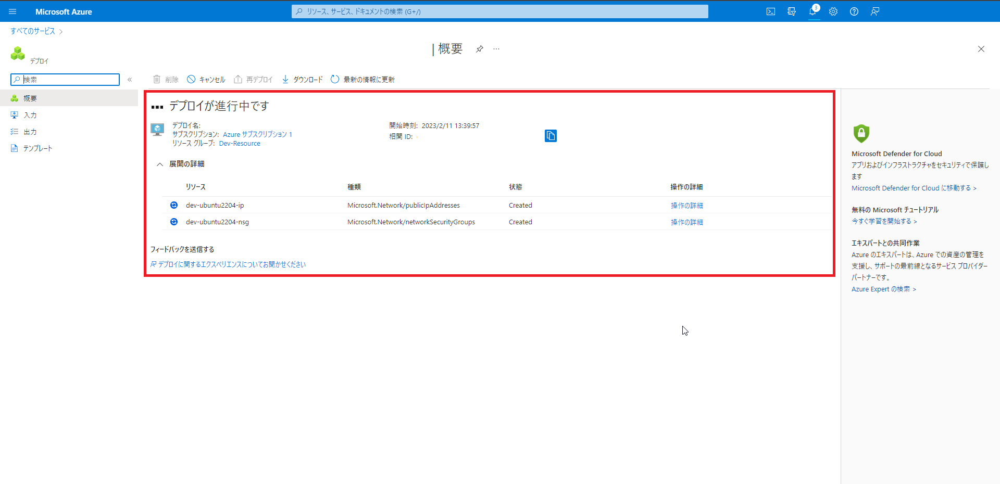Select 入力 in the left menu
The height and width of the screenshot is (484, 1000).
tap(69, 115)
